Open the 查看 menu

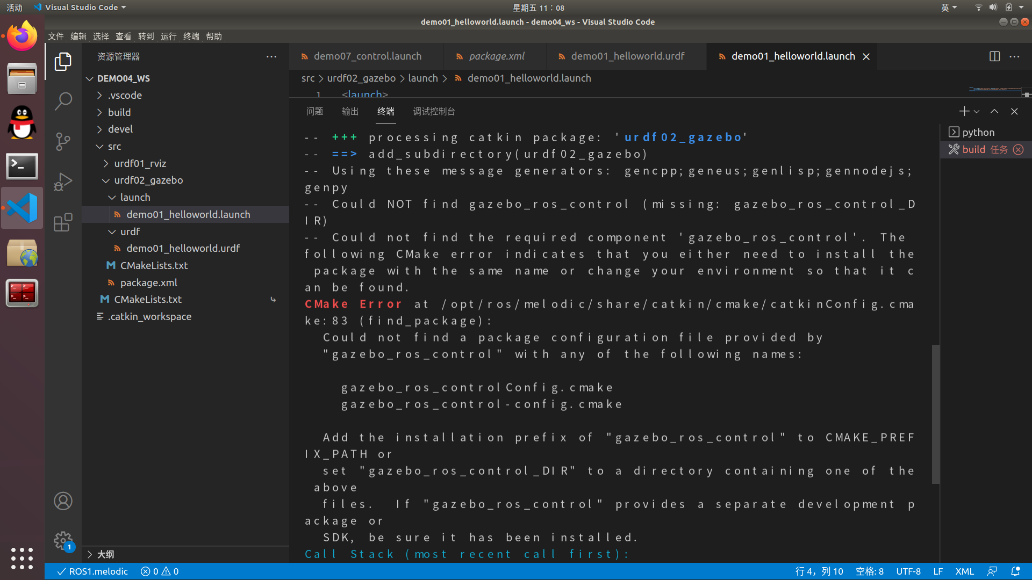coord(124,36)
